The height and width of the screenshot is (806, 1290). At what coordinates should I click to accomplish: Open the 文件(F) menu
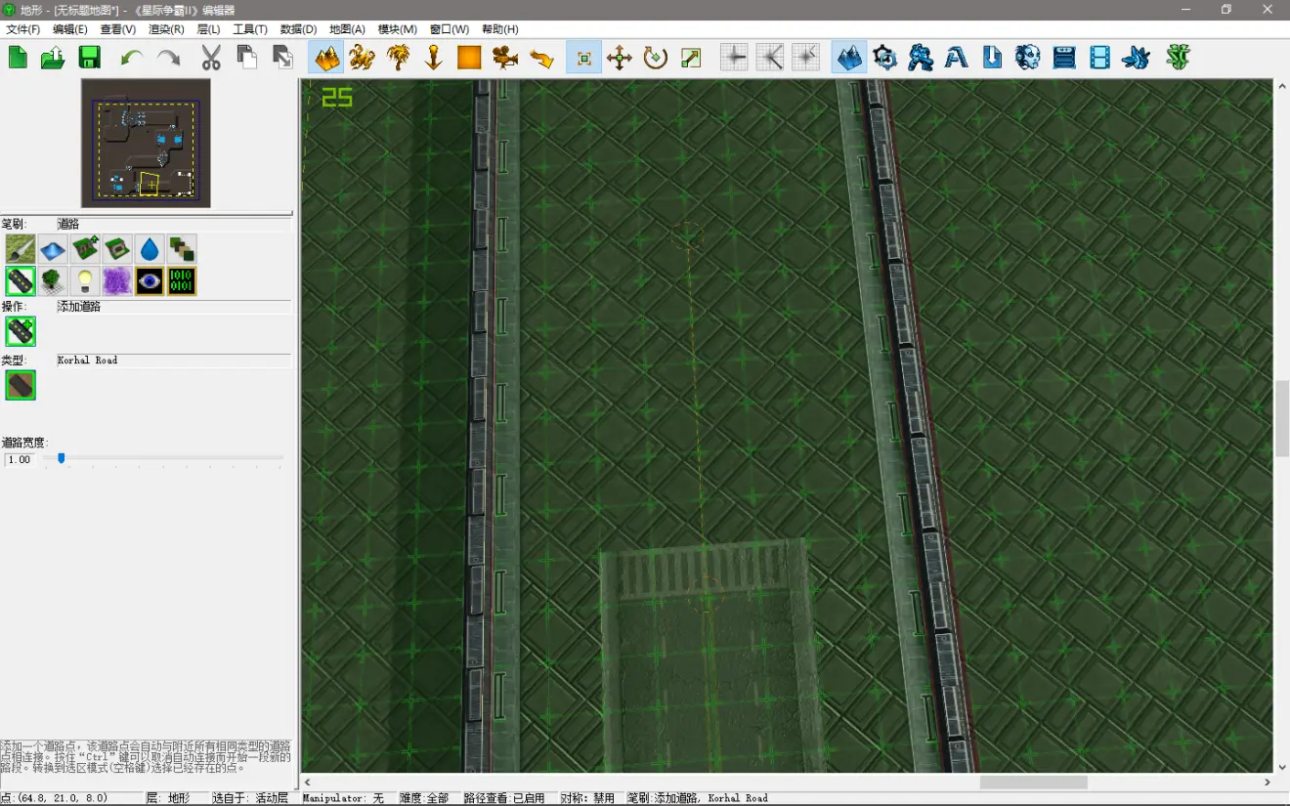[23, 29]
